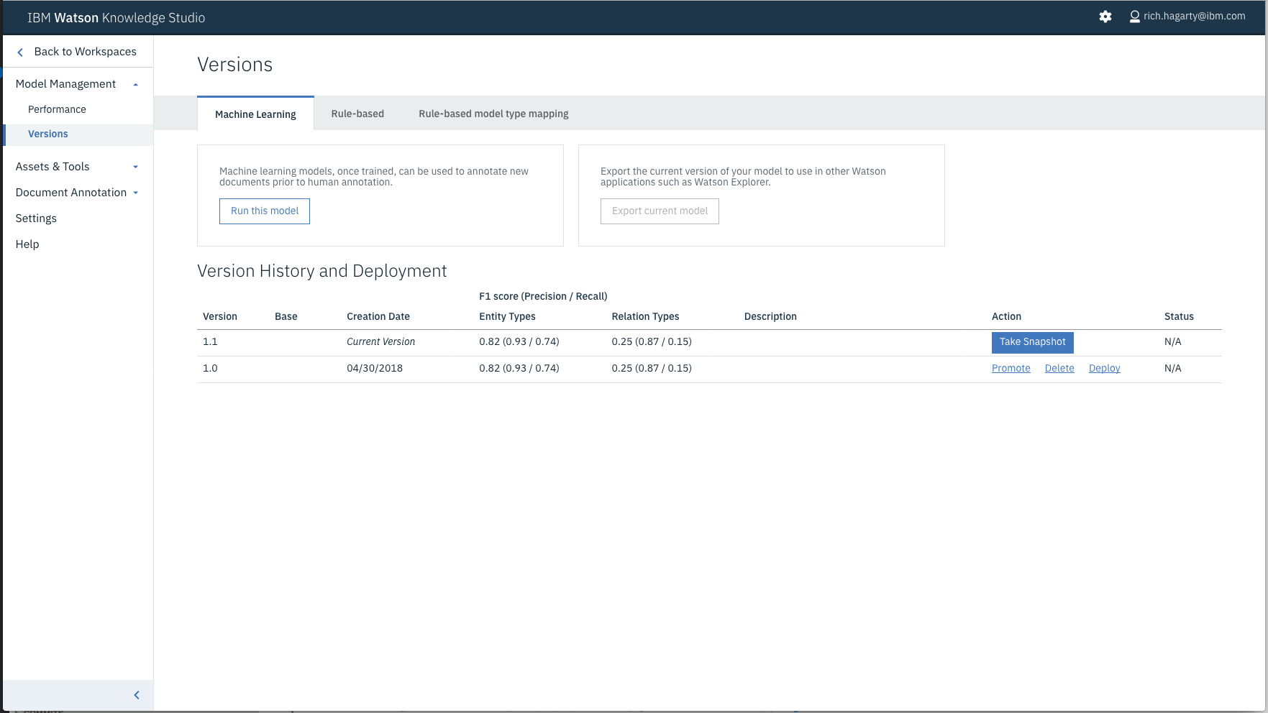The image size is (1268, 713).
Task: Click the Entity Types column header
Action: (x=507, y=316)
